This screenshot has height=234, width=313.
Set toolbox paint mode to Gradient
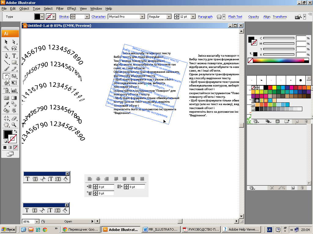click(x=10, y=147)
